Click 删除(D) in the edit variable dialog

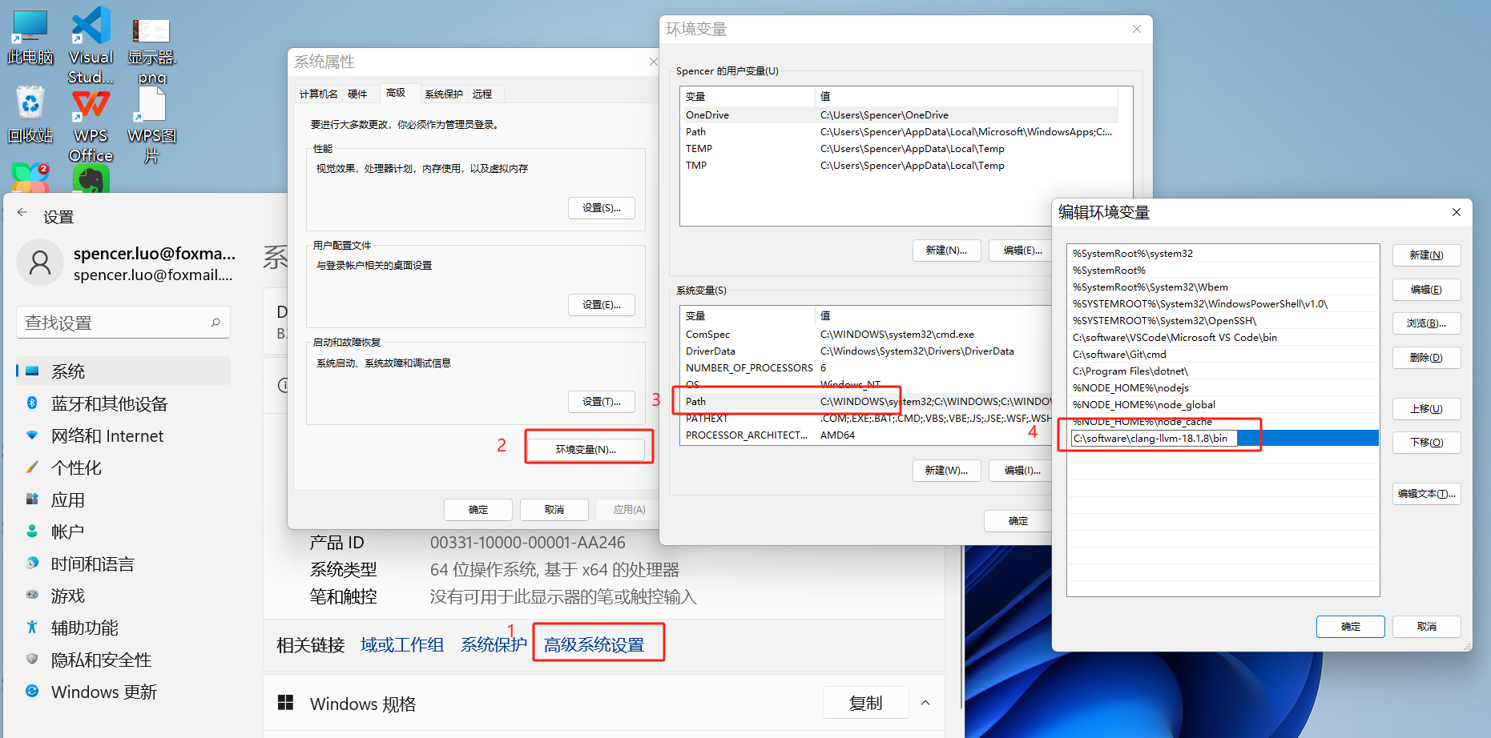[x=1426, y=358]
